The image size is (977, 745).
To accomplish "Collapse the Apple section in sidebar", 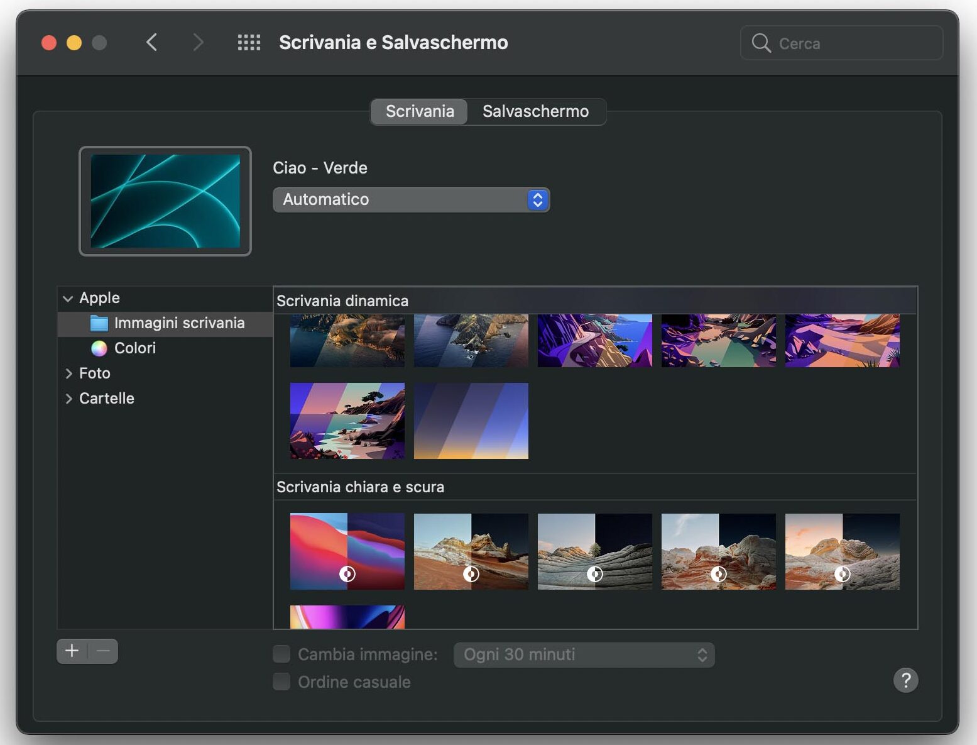I will click(68, 299).
